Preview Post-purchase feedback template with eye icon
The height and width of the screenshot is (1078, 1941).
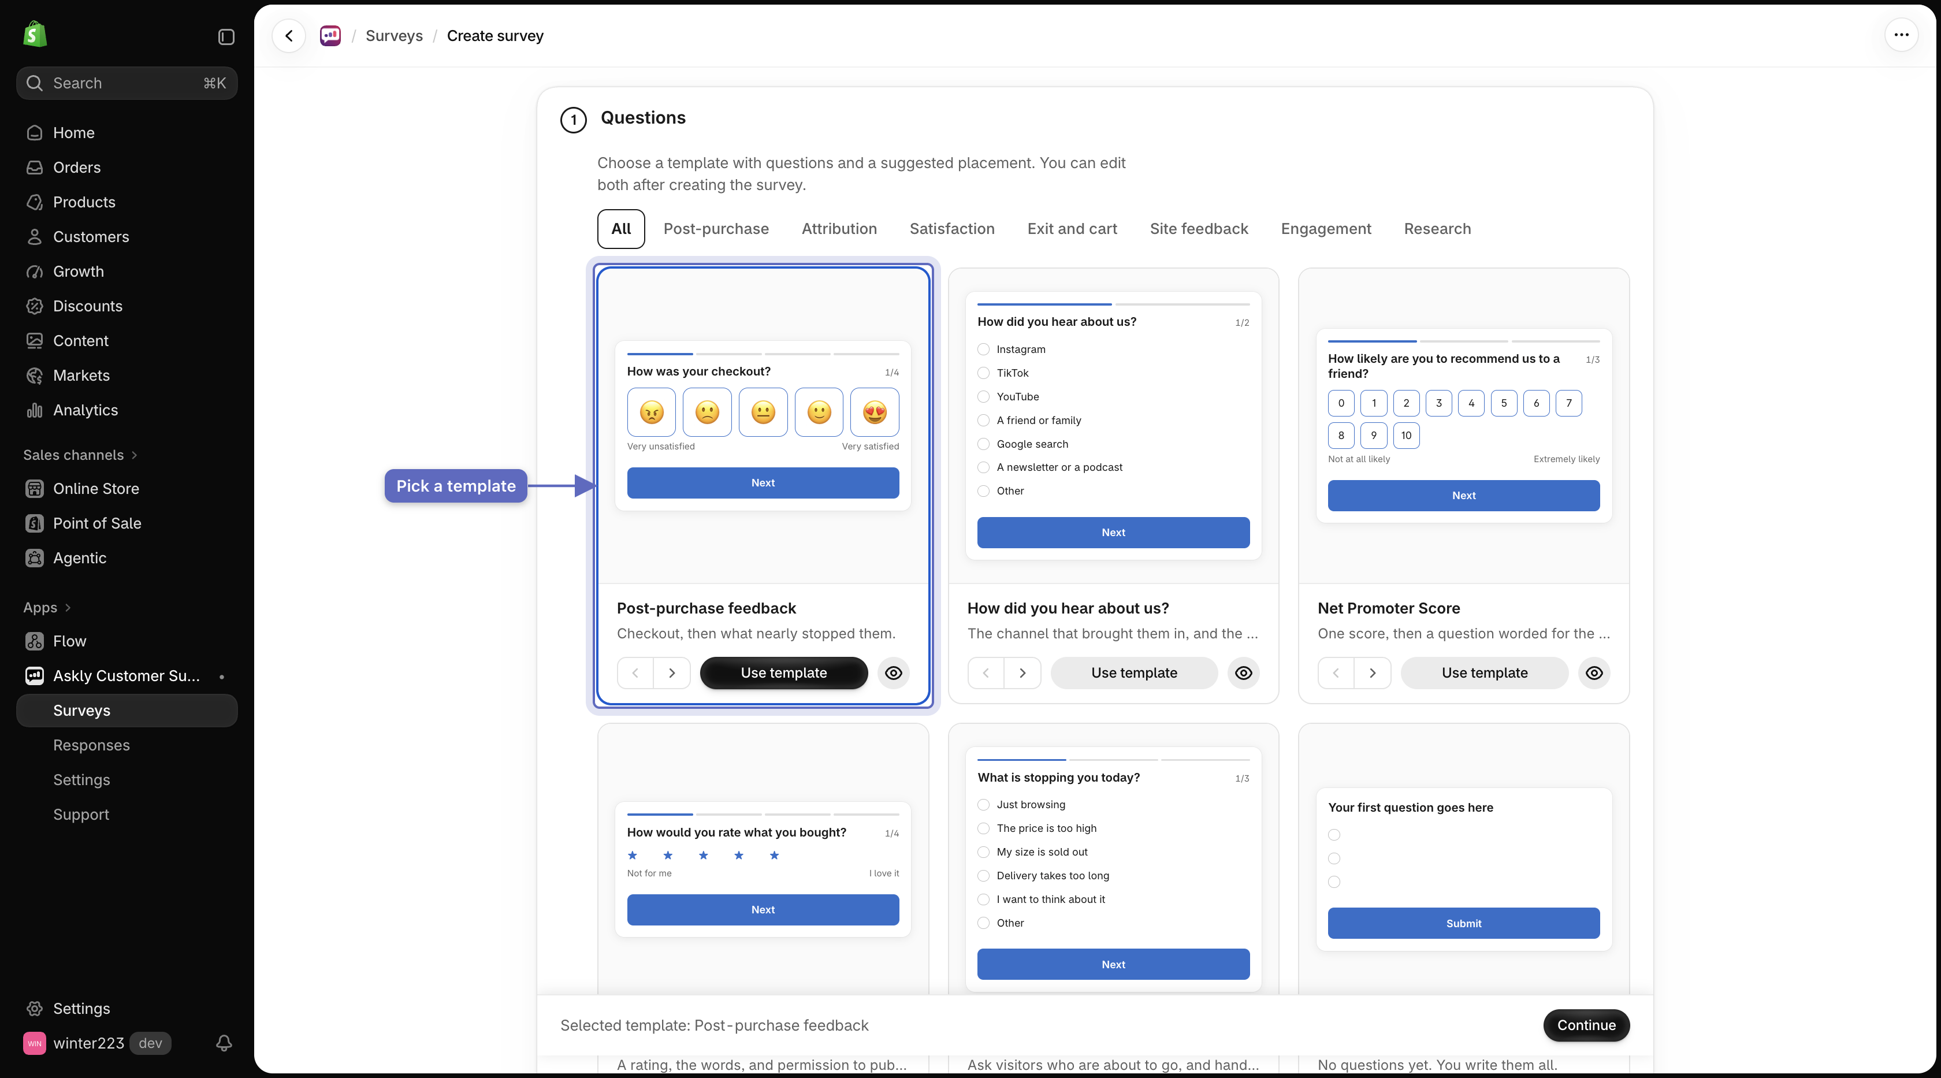click(x=893, y=672)
